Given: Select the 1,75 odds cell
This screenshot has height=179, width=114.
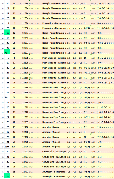Looking at the screenshot, I should (x=80, y=43).
